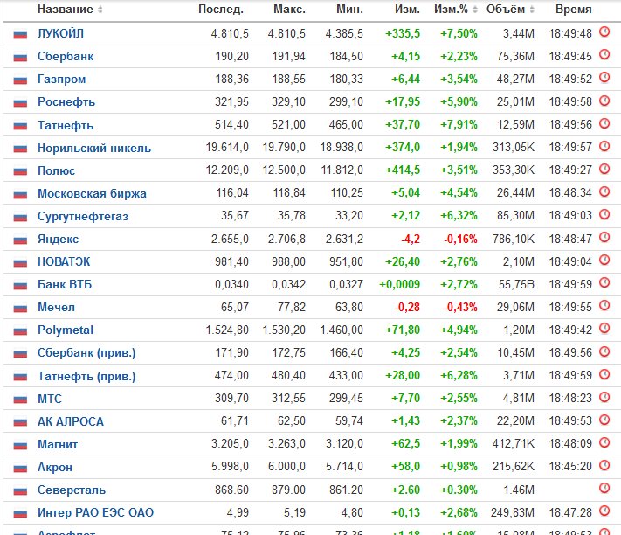This screenshot has width=621, height=535.
Task: Open the Татнефть ordinary shares link
Action: click(66, 125)
